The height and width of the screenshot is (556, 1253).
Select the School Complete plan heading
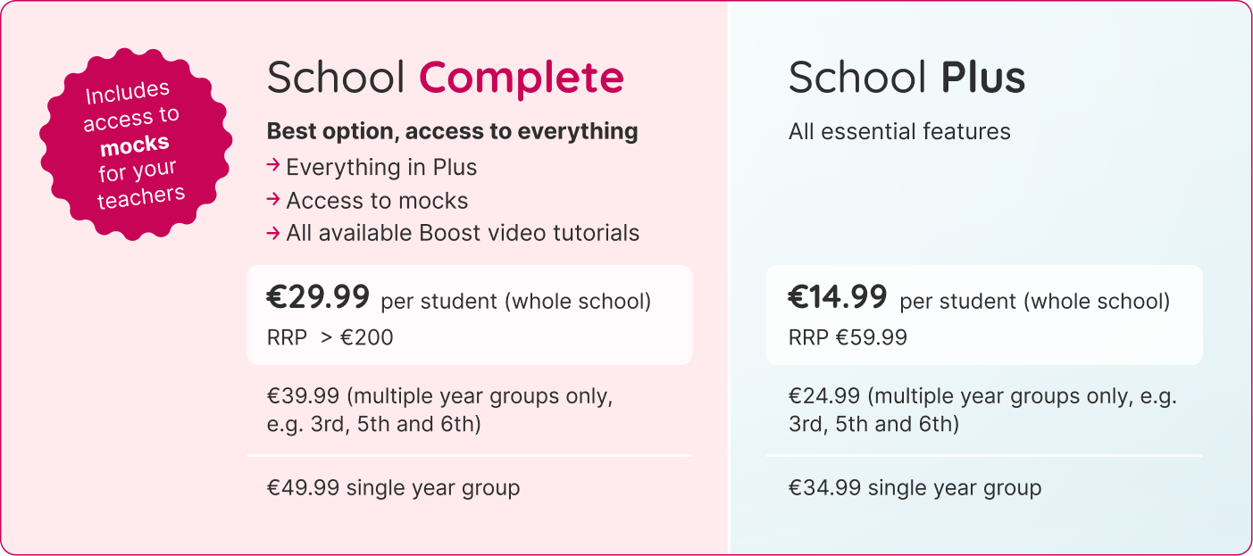pyautogui.click(x=445, y=78)
